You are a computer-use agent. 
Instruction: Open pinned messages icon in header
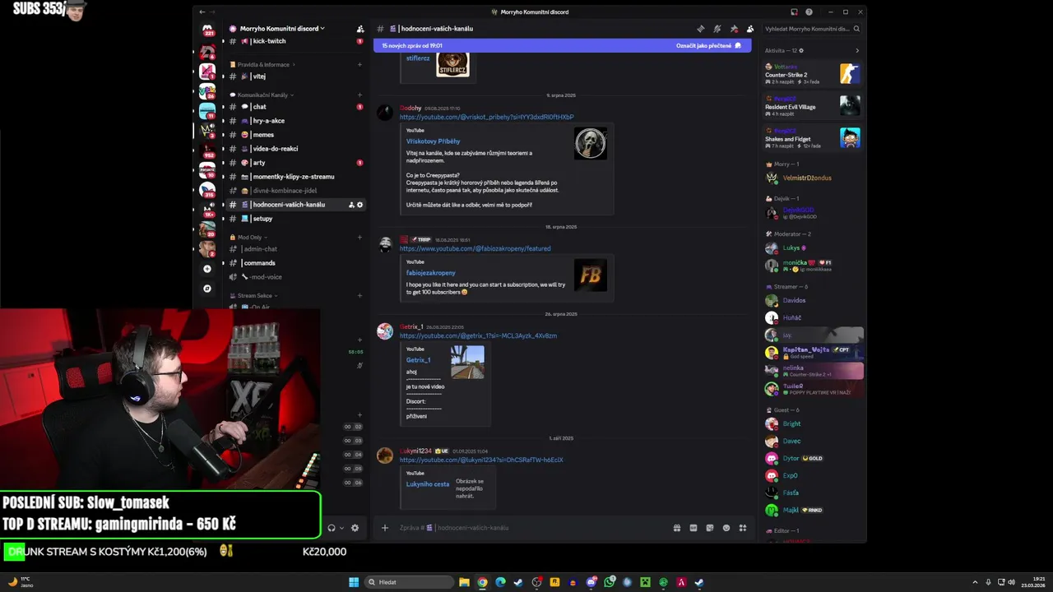point(734,29)
